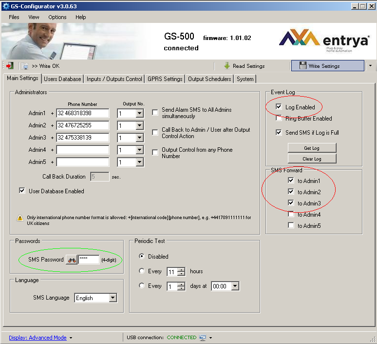The width and height of the screenshot is (377, 344).
Task: Click the Clear Log button
Action: tap(312, 159)
